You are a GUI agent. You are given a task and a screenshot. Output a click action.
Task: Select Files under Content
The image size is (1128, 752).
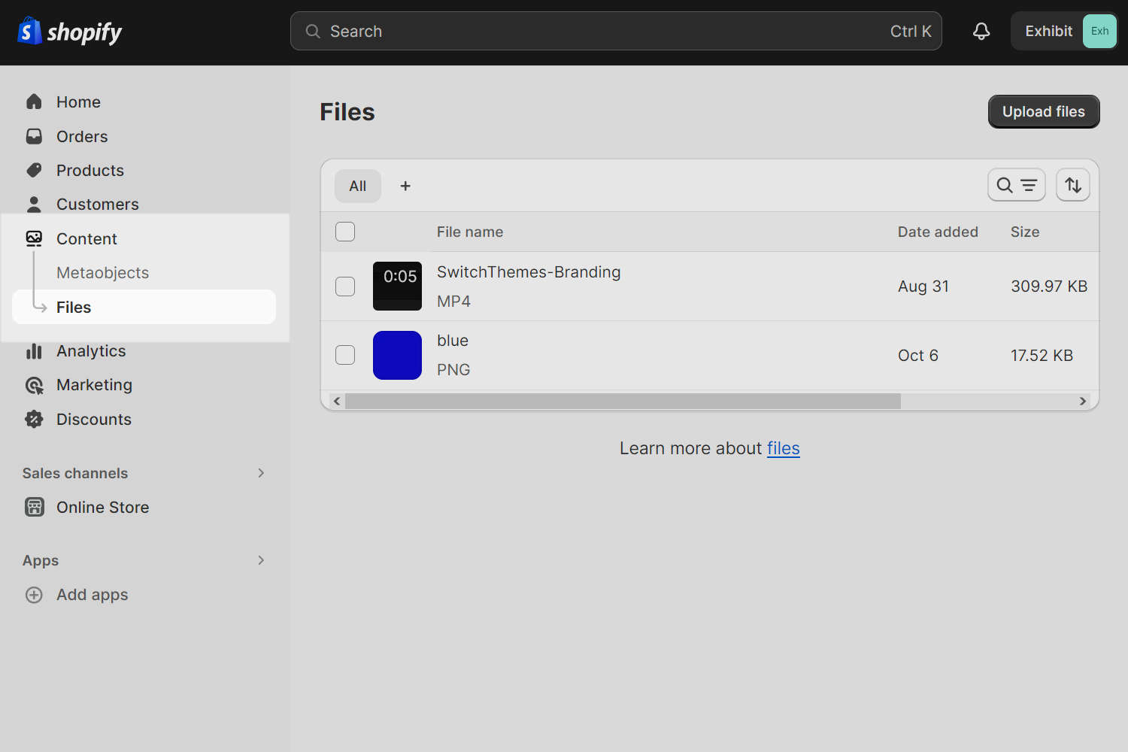(144, 307)
